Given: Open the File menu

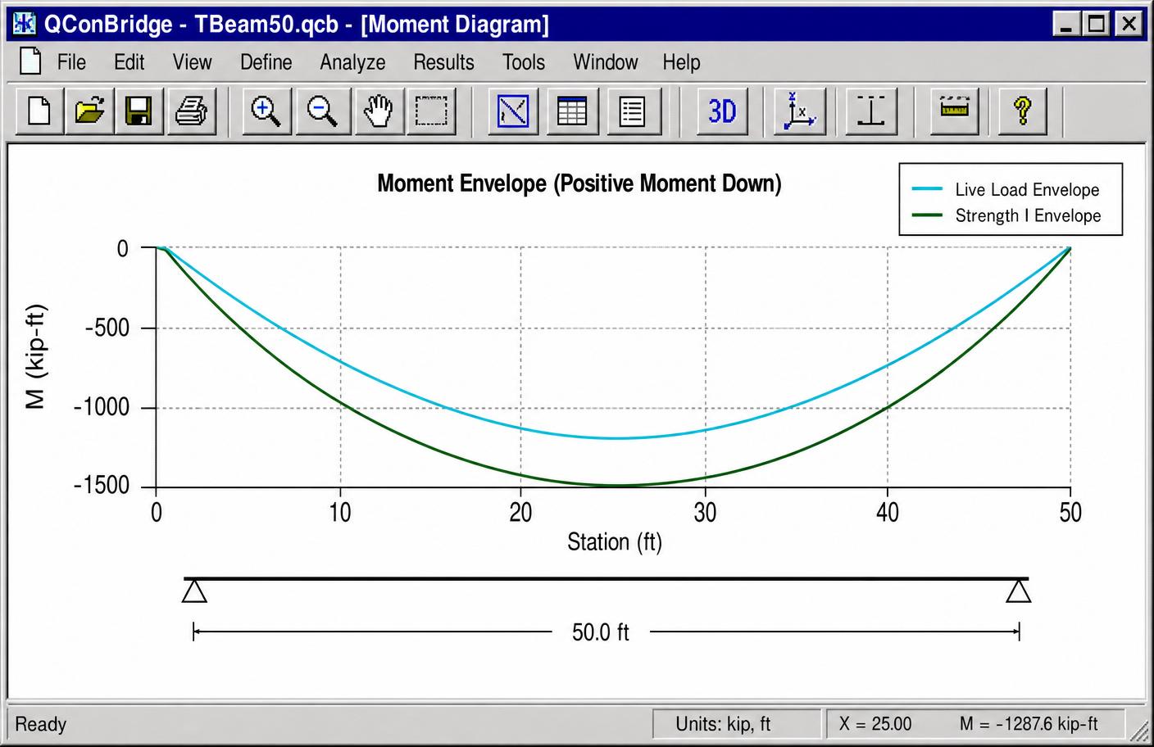Looking at the screenshot, I should [71, 62].
